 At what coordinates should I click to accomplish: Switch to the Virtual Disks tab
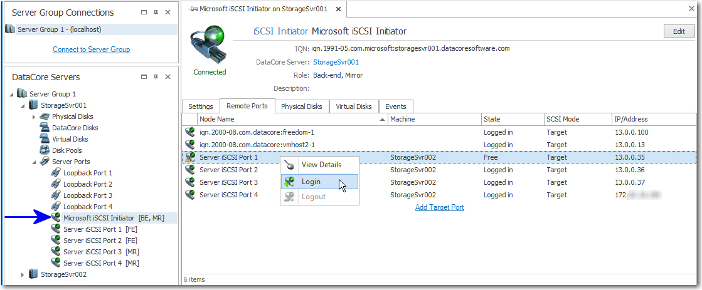pyautogui.click(x=354, y=106)
